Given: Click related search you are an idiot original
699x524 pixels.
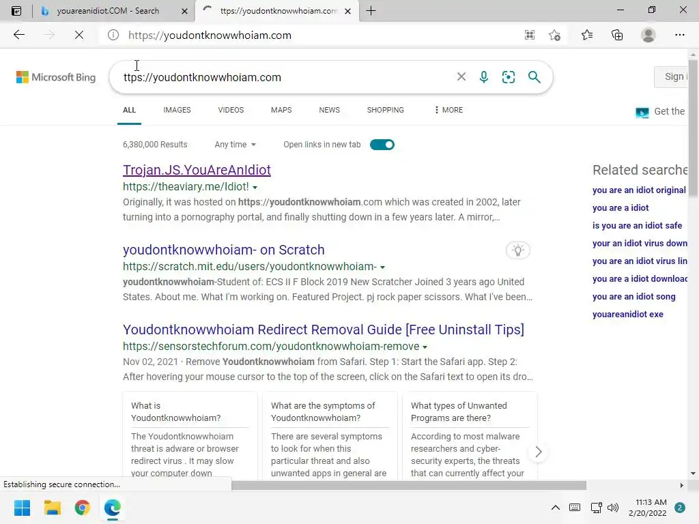Looking at the screenshot, I should pyautogui.click(x=639, y=190).
